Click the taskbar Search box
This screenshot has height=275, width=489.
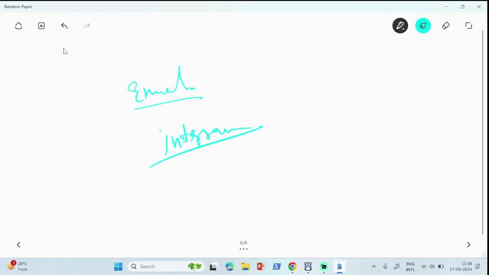(166, 266)
